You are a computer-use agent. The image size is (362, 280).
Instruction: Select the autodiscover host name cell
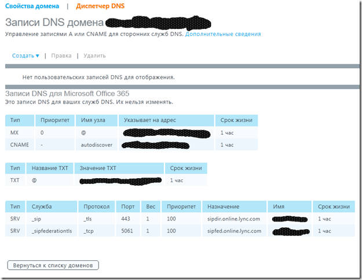(x=96, y=144)
